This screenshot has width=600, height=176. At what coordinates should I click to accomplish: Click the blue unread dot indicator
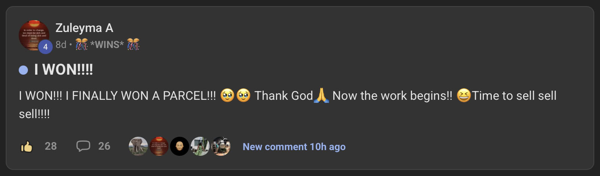tap(23, 70)
